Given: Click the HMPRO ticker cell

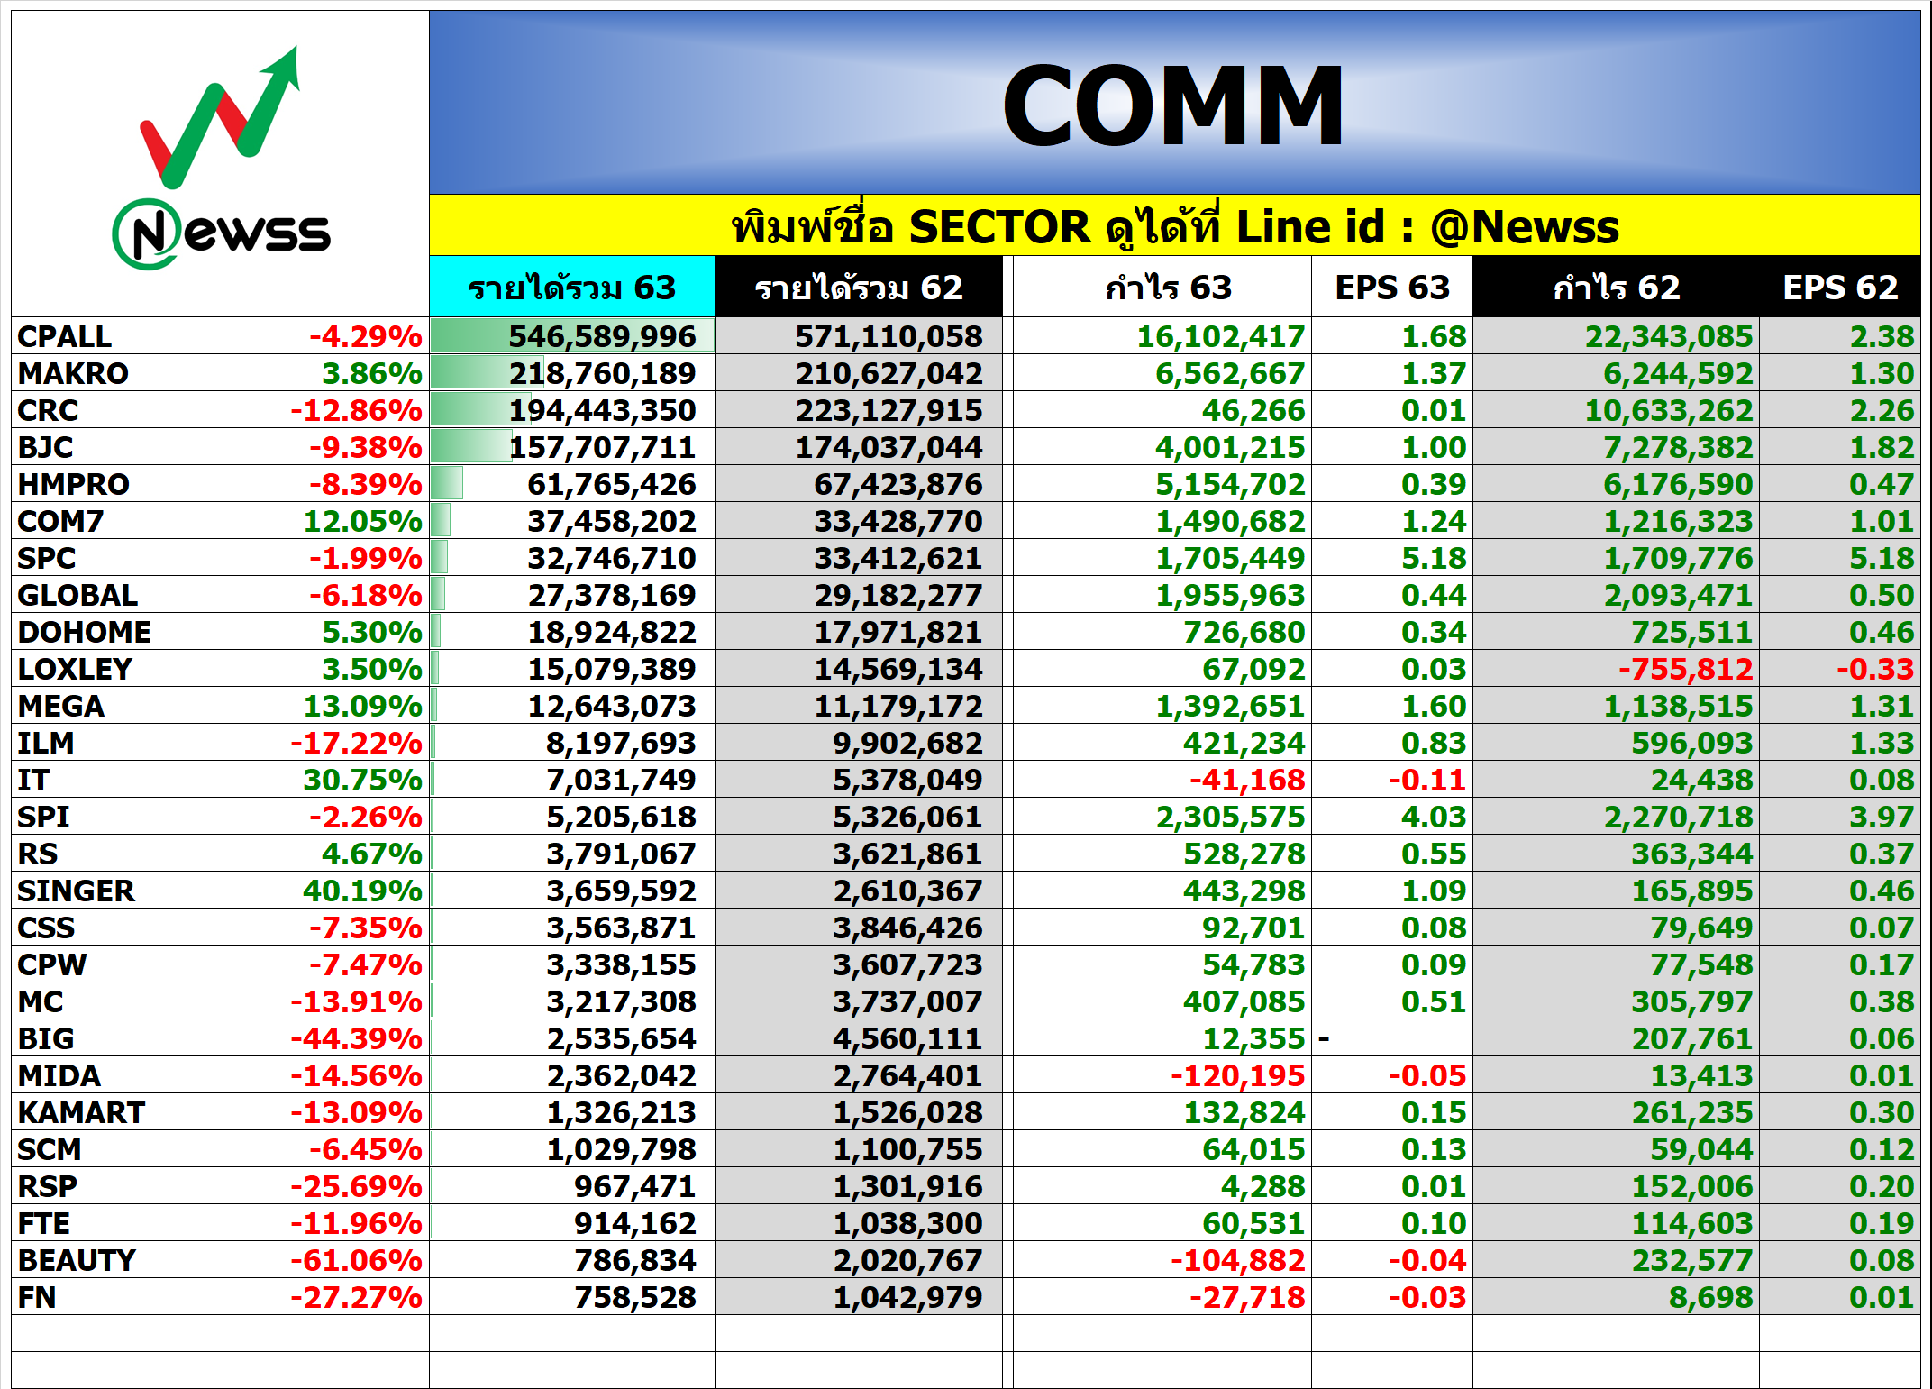Looking at the screenshot, I should point(122,484).
